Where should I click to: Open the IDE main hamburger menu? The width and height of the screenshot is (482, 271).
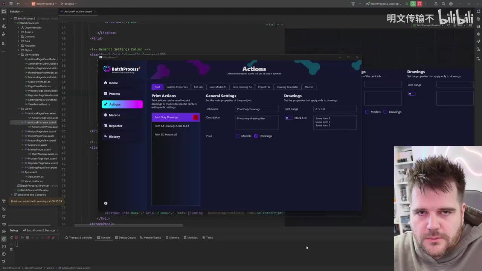click(x=11, y=4)
